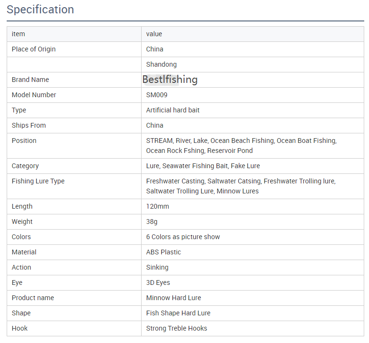The width and height of the screenshot is (369, 343).
Task: Click the Sinking action value
Action: point(157,267)
